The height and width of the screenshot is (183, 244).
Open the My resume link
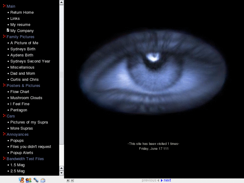coord(20,25)
